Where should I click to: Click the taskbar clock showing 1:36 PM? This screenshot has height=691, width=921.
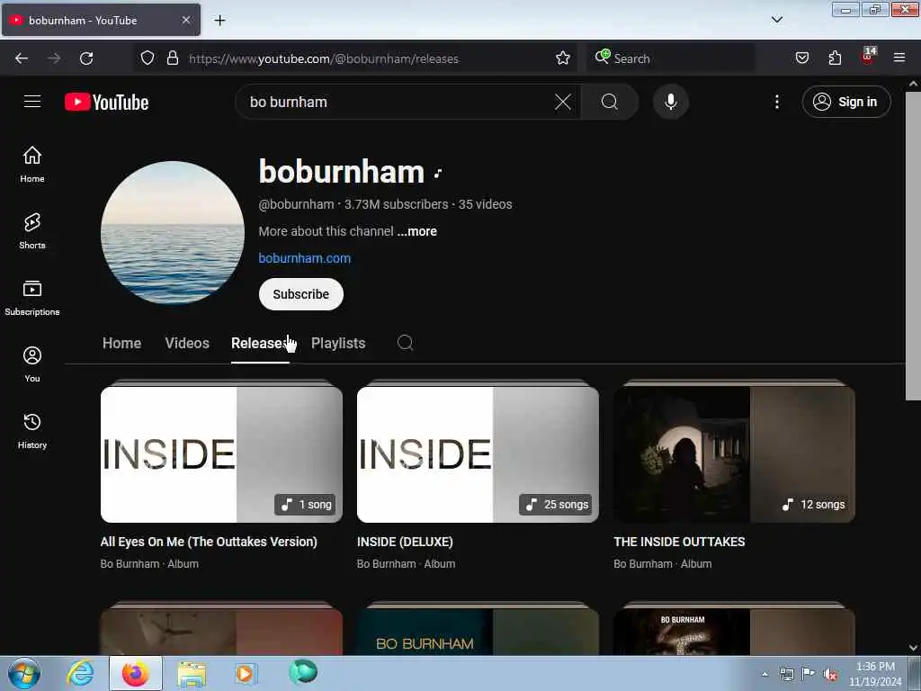click(x=875, y=674)
